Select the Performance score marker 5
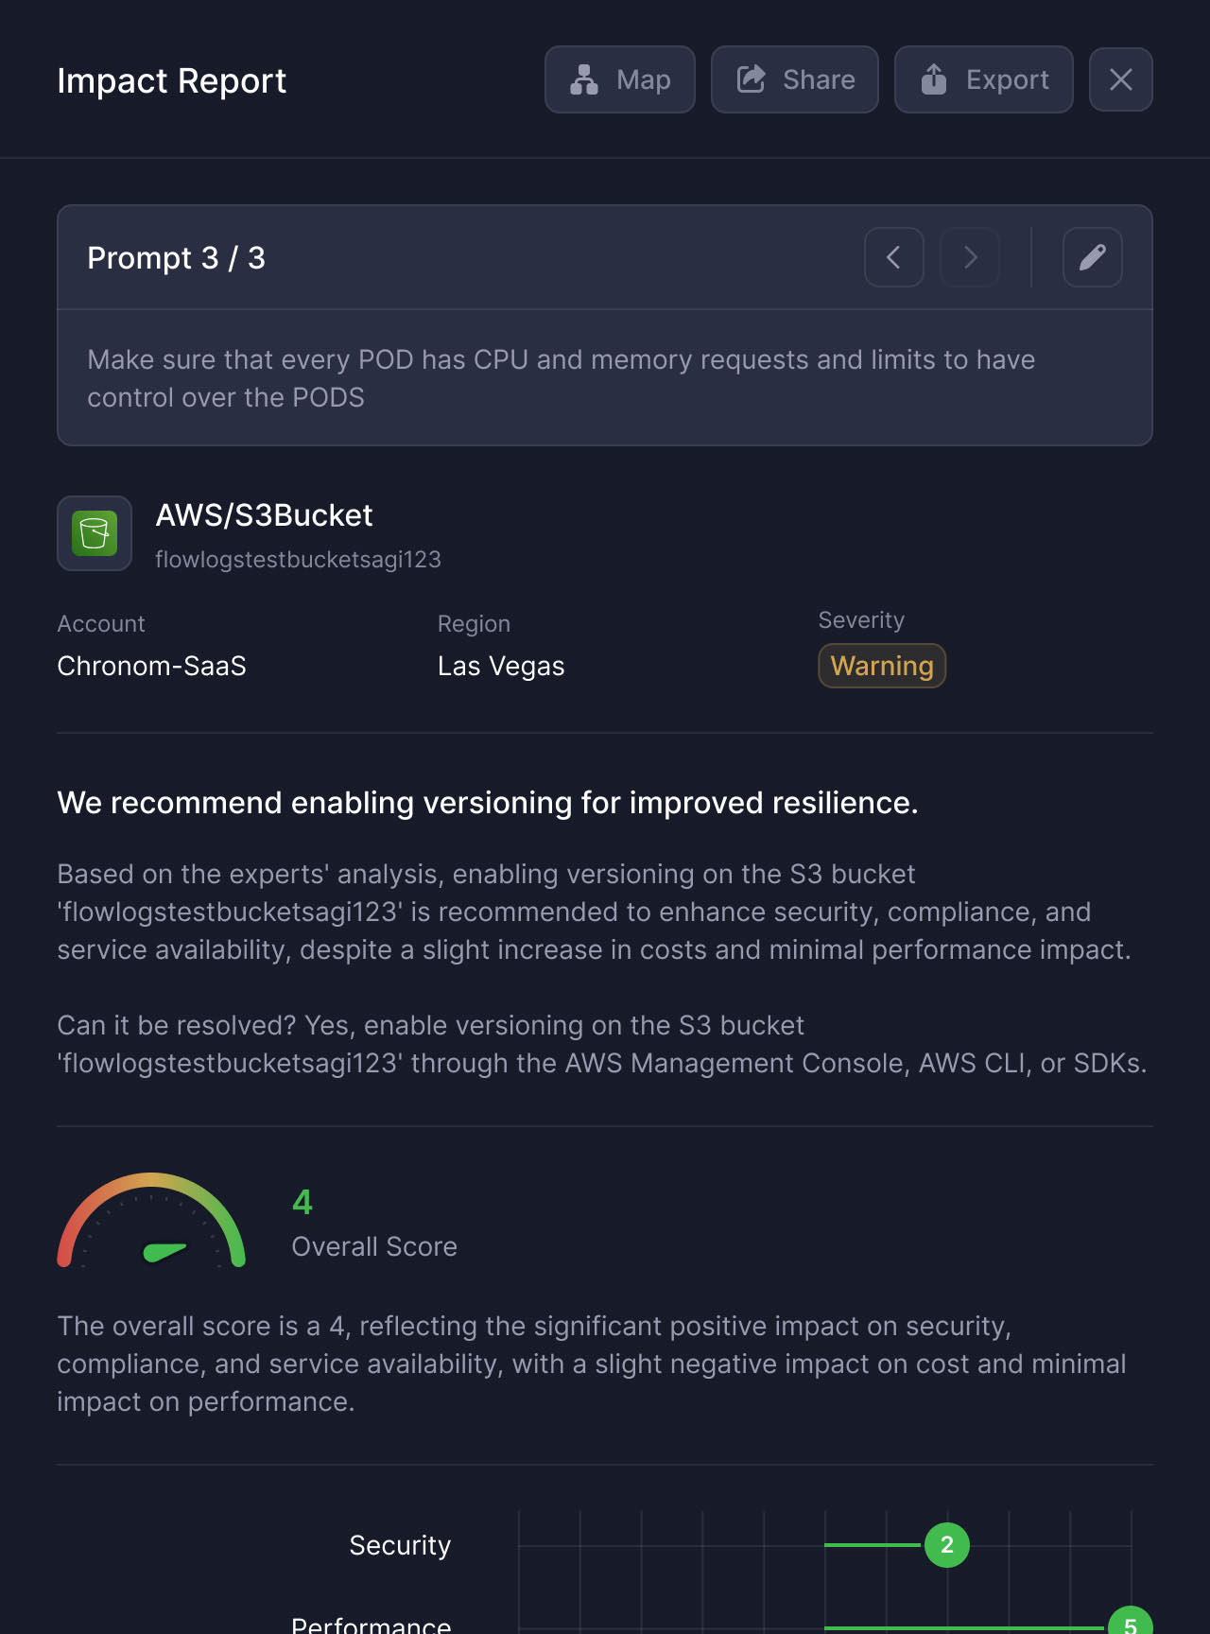The width and height of the screenshot is (1210, 1634). click(1130, 1623)
